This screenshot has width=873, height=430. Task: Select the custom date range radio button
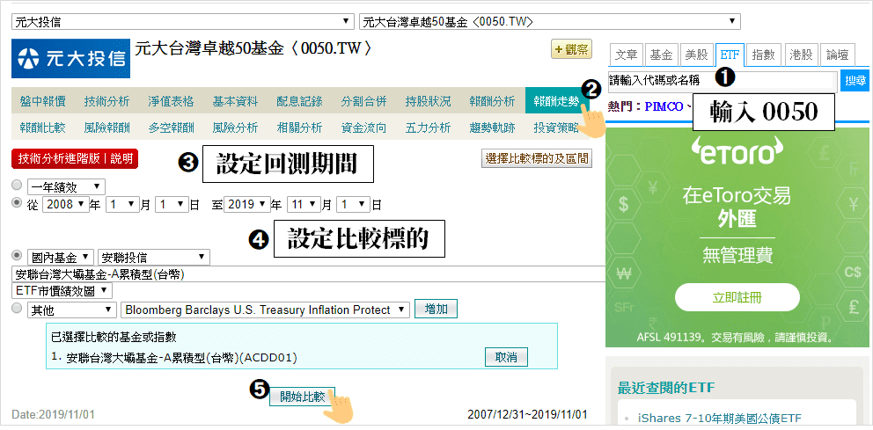[18, 203]
